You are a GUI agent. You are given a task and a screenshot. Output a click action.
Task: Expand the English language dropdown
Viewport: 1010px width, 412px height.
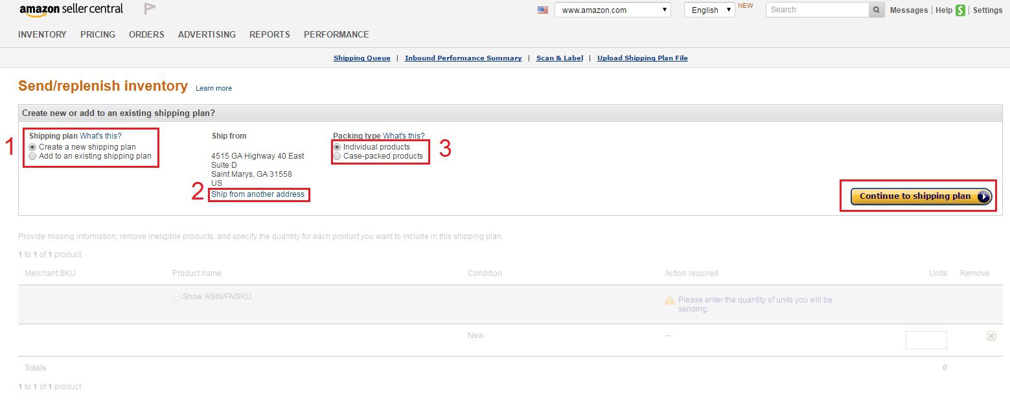pyautogui.click(x=729, y=10)
